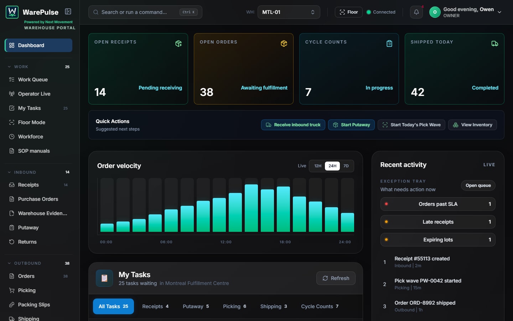Click Open queue in Exception Tray
Viewport: 513px width, 321px height.
[478, 185]
